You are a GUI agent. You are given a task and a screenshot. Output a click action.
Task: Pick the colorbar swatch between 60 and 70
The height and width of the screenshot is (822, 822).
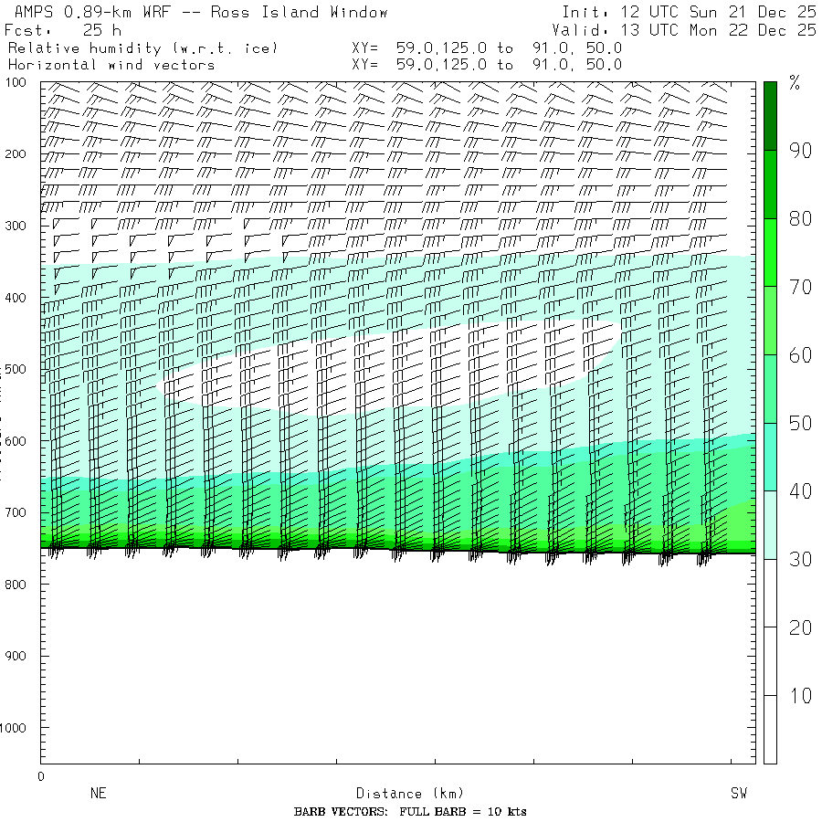tap(770, 321)
